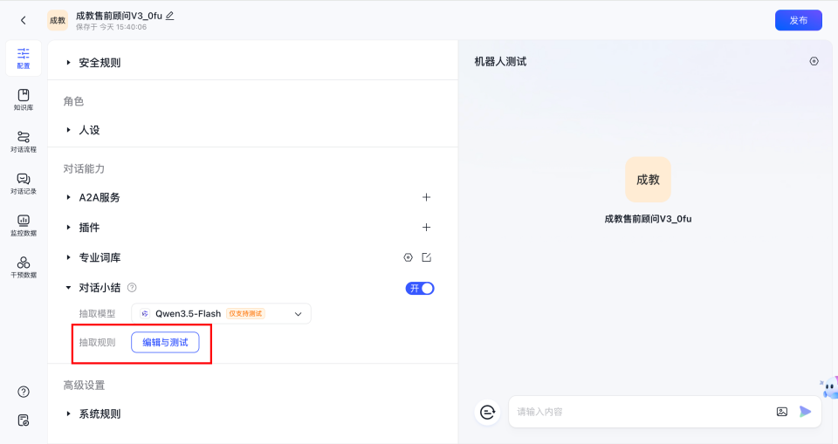This screenshot has height=444, width=838.
Task: Add a plugin with the plus icon
Action: coord(427,227)
